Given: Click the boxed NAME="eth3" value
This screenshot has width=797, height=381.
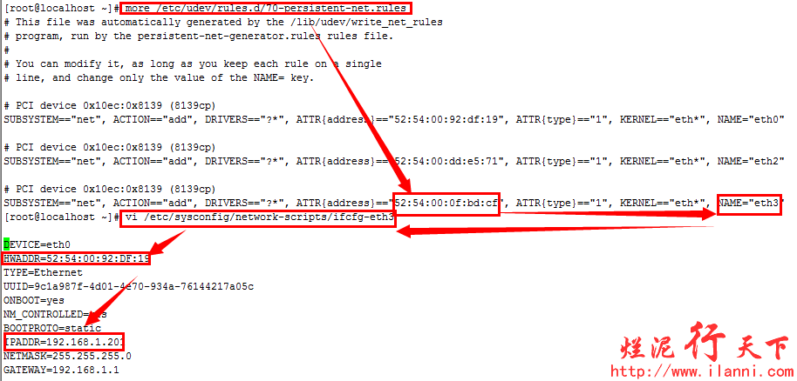Looking at the screenshot, I should coord(748,204).
